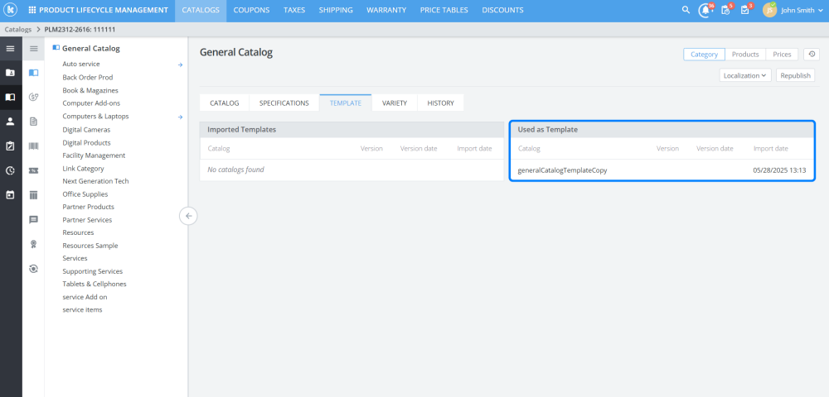Open the coin and dollar icon in sidebar
The width and height of the screenshot is (829, 397).
pyautogui.click(x=33, y=97)
